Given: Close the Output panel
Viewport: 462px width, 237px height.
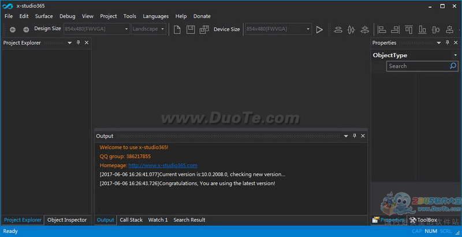Looking at the screenshot, I should point(363,136).
